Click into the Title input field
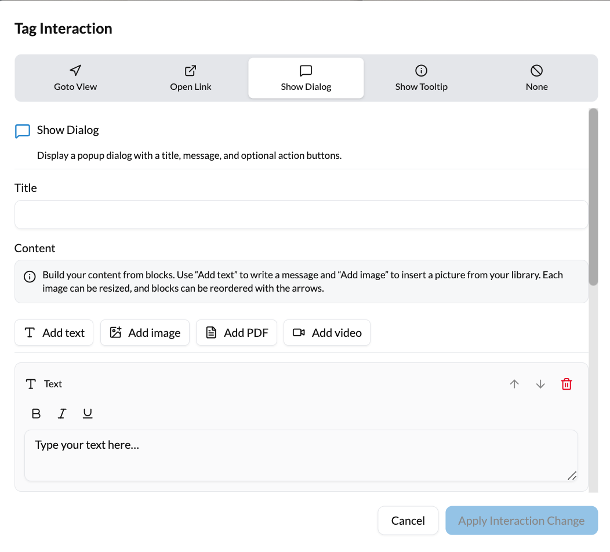 pos(301,215)
